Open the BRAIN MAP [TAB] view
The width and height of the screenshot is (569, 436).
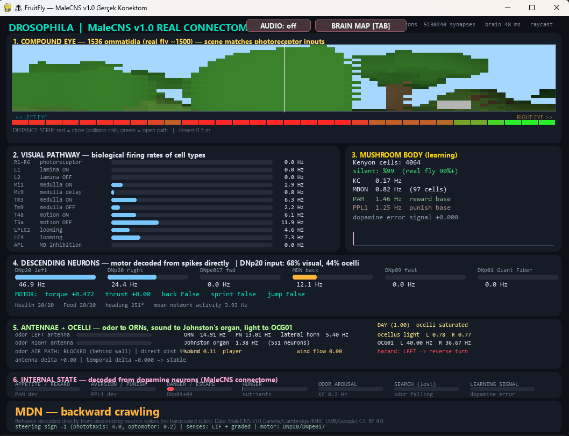pyautogui.click(x=360, y=26)
